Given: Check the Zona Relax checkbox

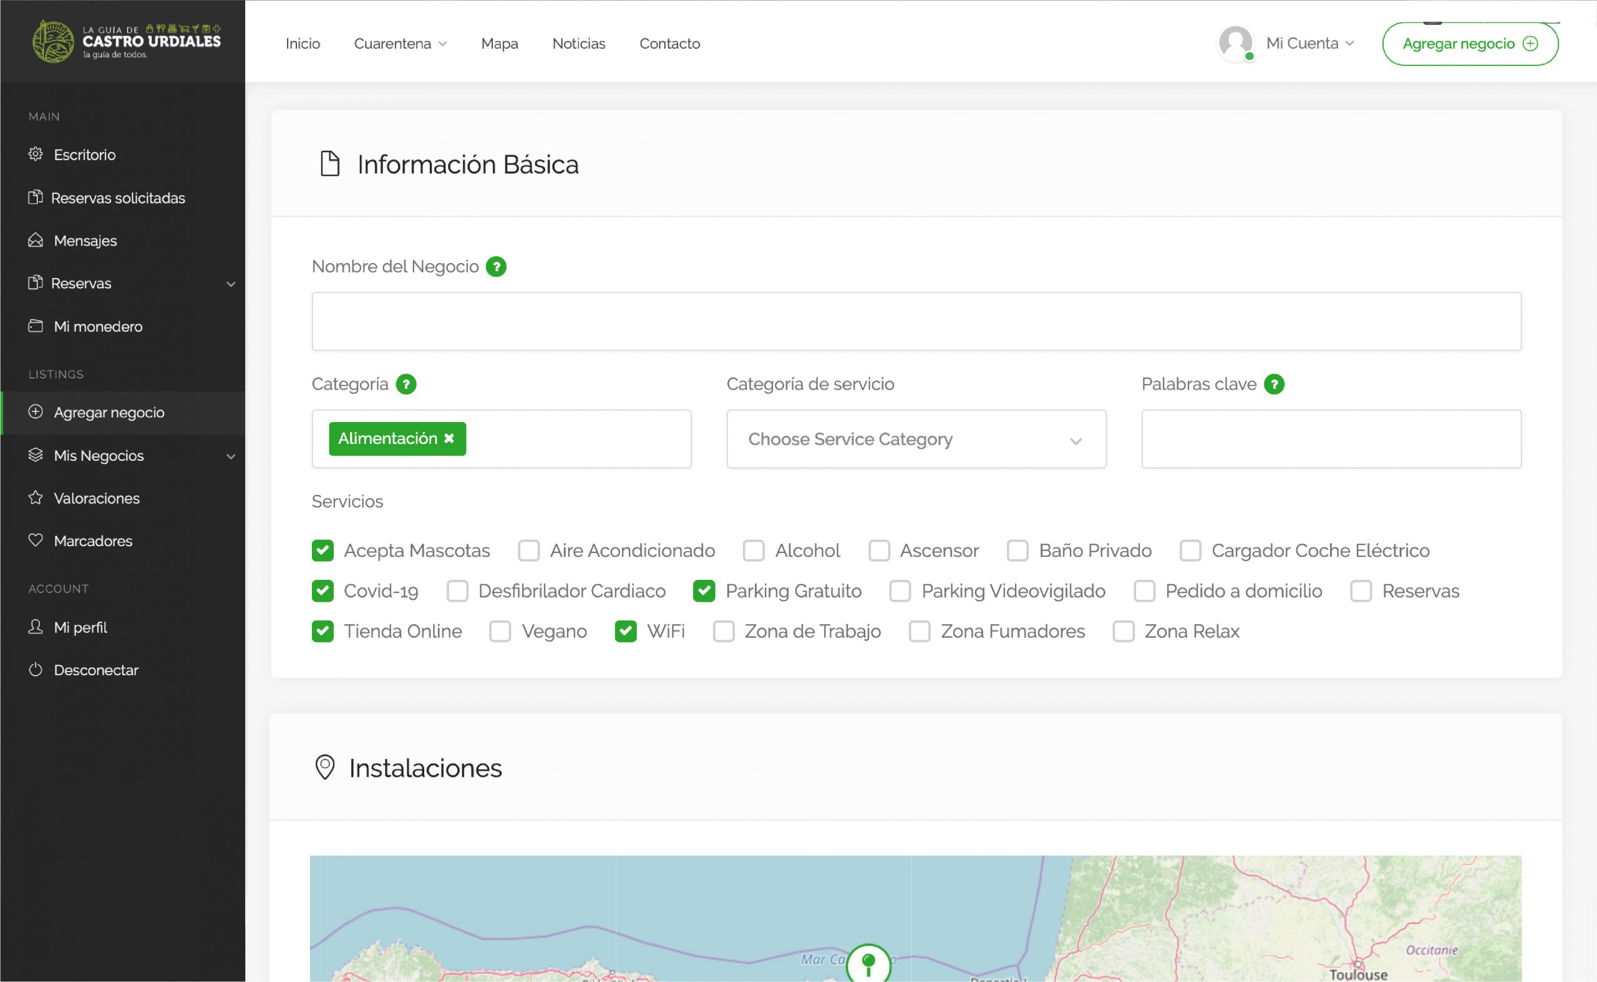Looking at the screenshot, I should pos(1124,631).
